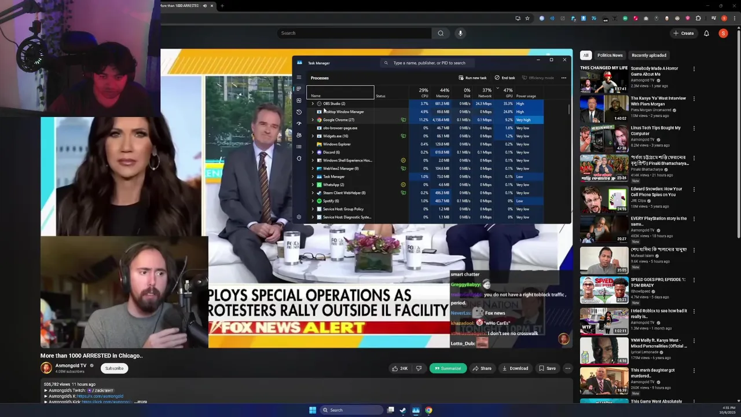Save video to playlist
Screen dimensions: 741x417
coord(547,368)
